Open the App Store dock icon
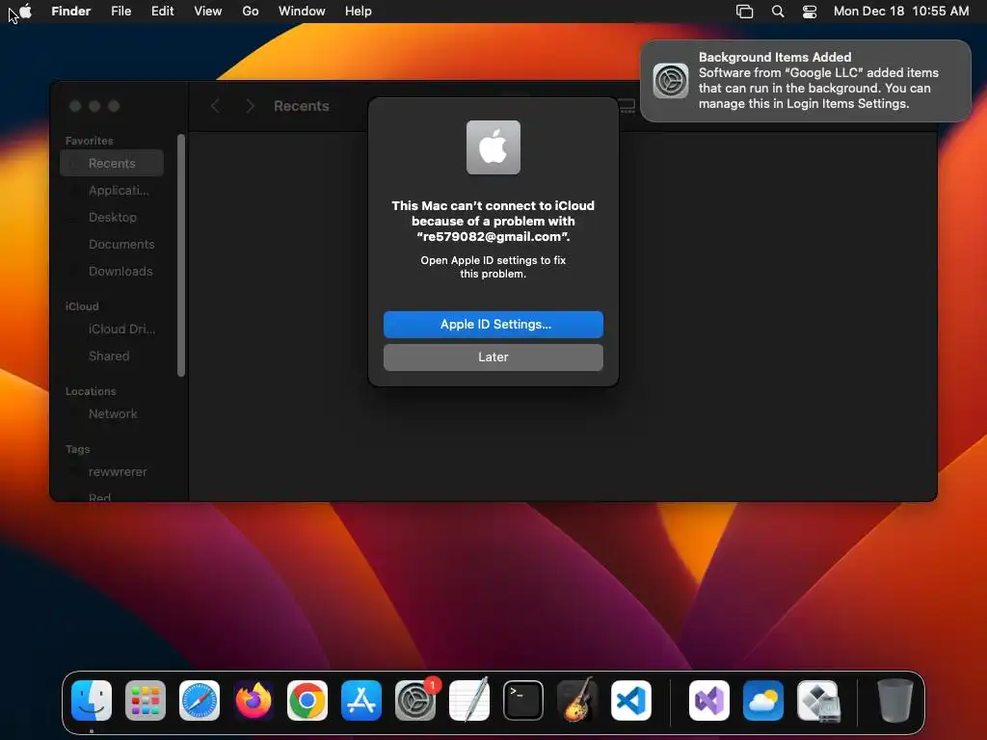 click(361, 700)
